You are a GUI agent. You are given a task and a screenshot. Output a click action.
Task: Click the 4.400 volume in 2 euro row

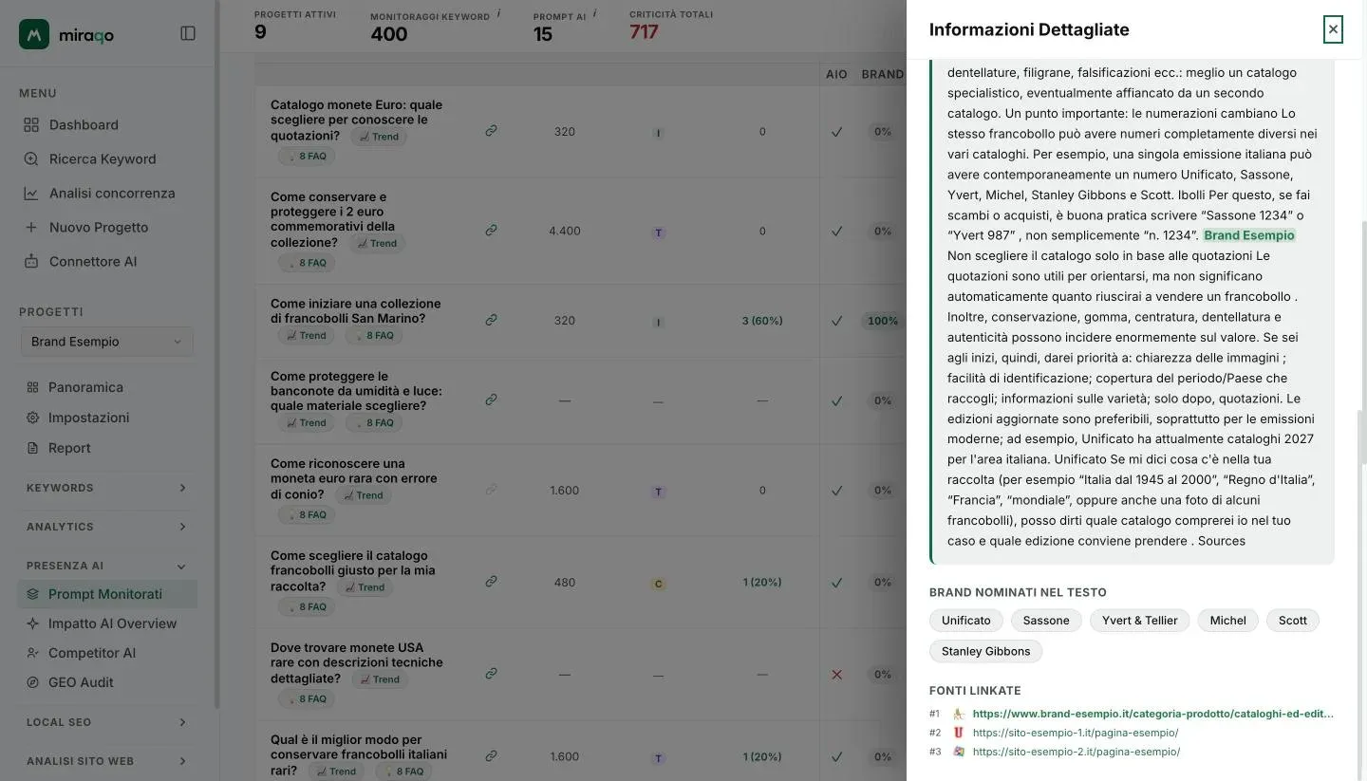564,231
